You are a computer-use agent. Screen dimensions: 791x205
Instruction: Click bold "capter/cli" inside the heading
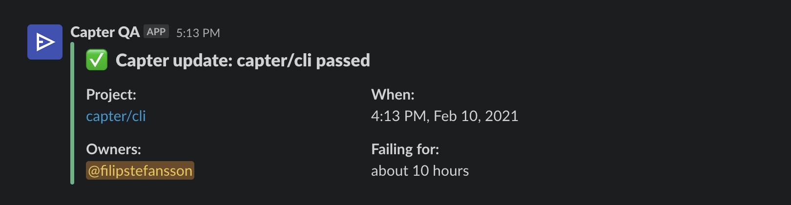(x=274, y=61)
